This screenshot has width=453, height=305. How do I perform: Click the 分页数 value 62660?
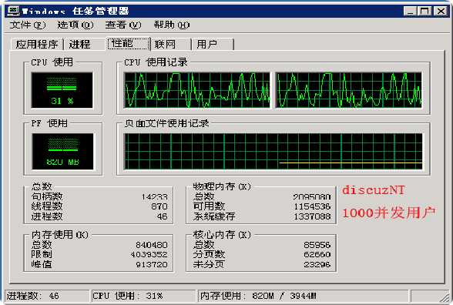(x=317, y=254)
